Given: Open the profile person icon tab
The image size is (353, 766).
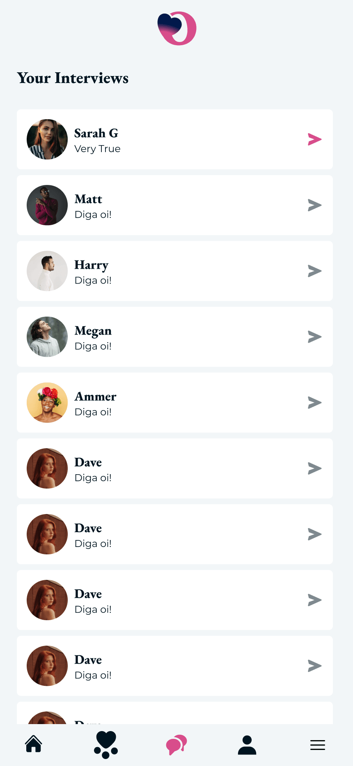Looking at the screenshot, I should pyautogui.click(x=247, y=745).
